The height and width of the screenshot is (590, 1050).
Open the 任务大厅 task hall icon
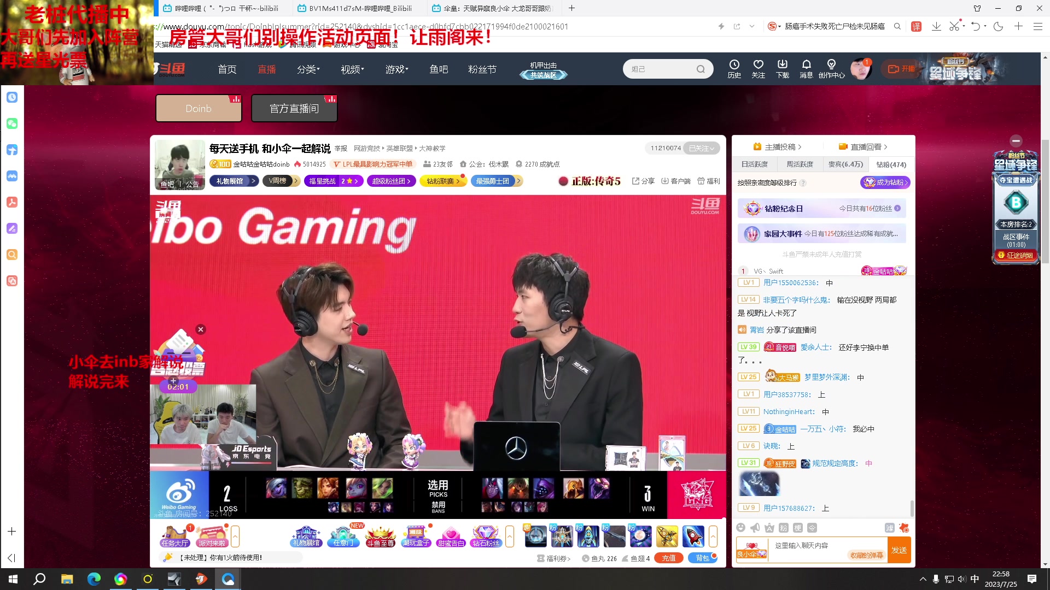(x=175, y=536)
